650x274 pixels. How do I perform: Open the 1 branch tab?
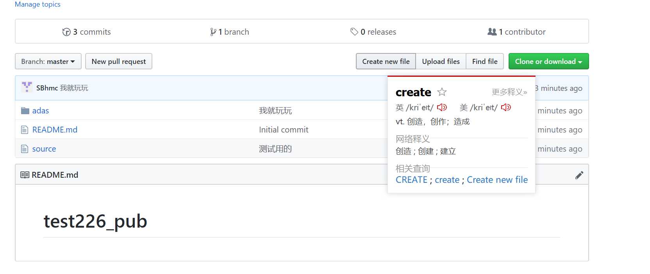[x=230, y=32]
